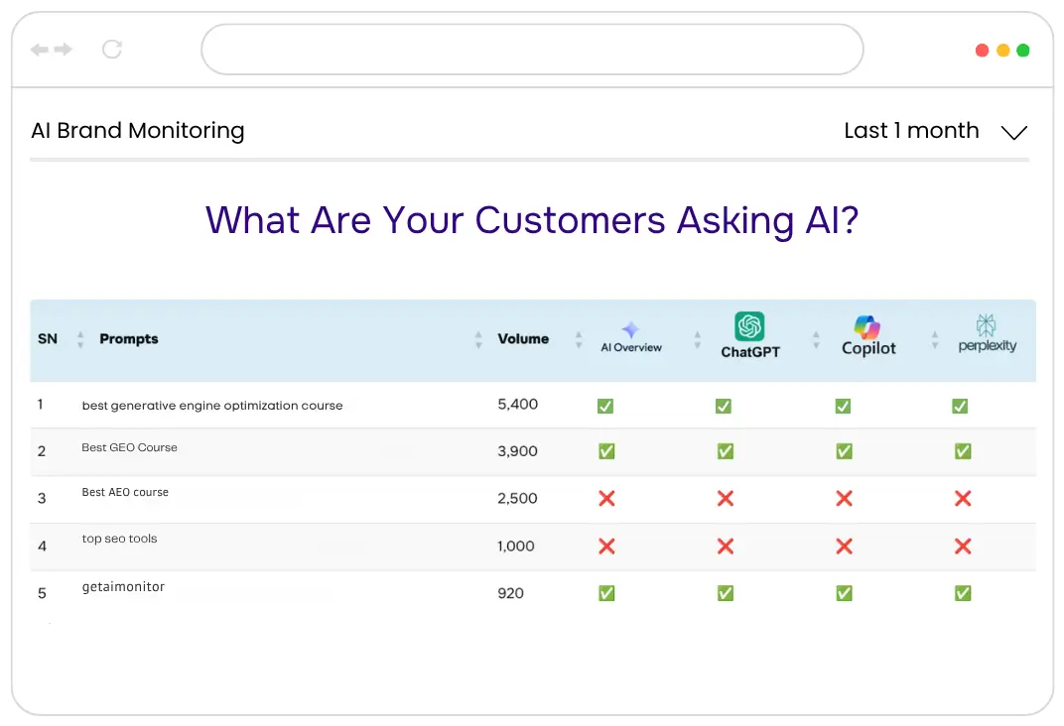Click AI Overview check for Best GEO Course

[606, 451]
